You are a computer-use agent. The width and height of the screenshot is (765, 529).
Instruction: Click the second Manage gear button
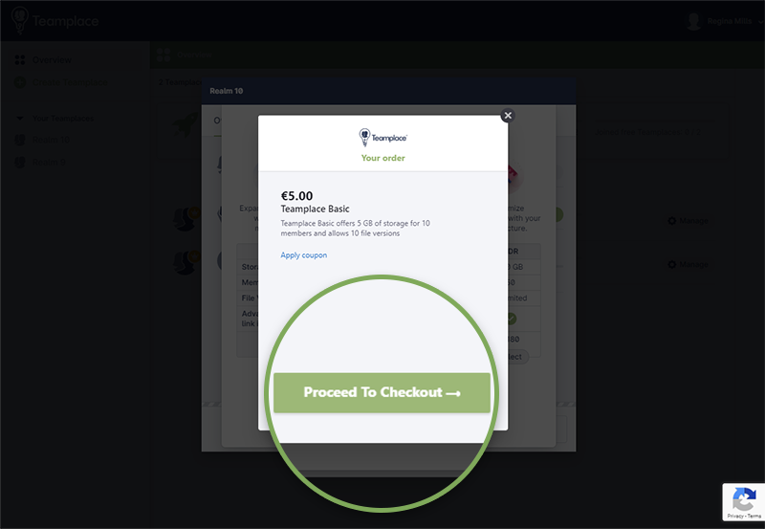coord(688,264)
